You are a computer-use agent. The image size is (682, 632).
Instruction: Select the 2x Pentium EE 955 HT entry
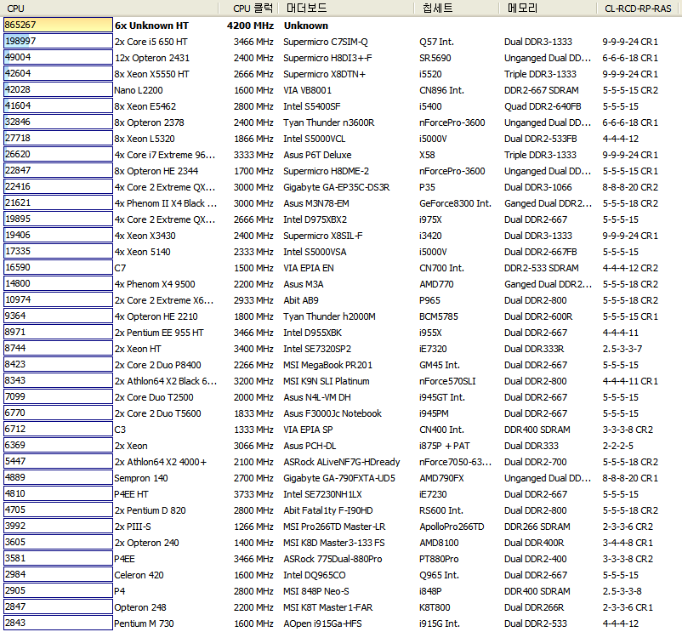(159, 333)
